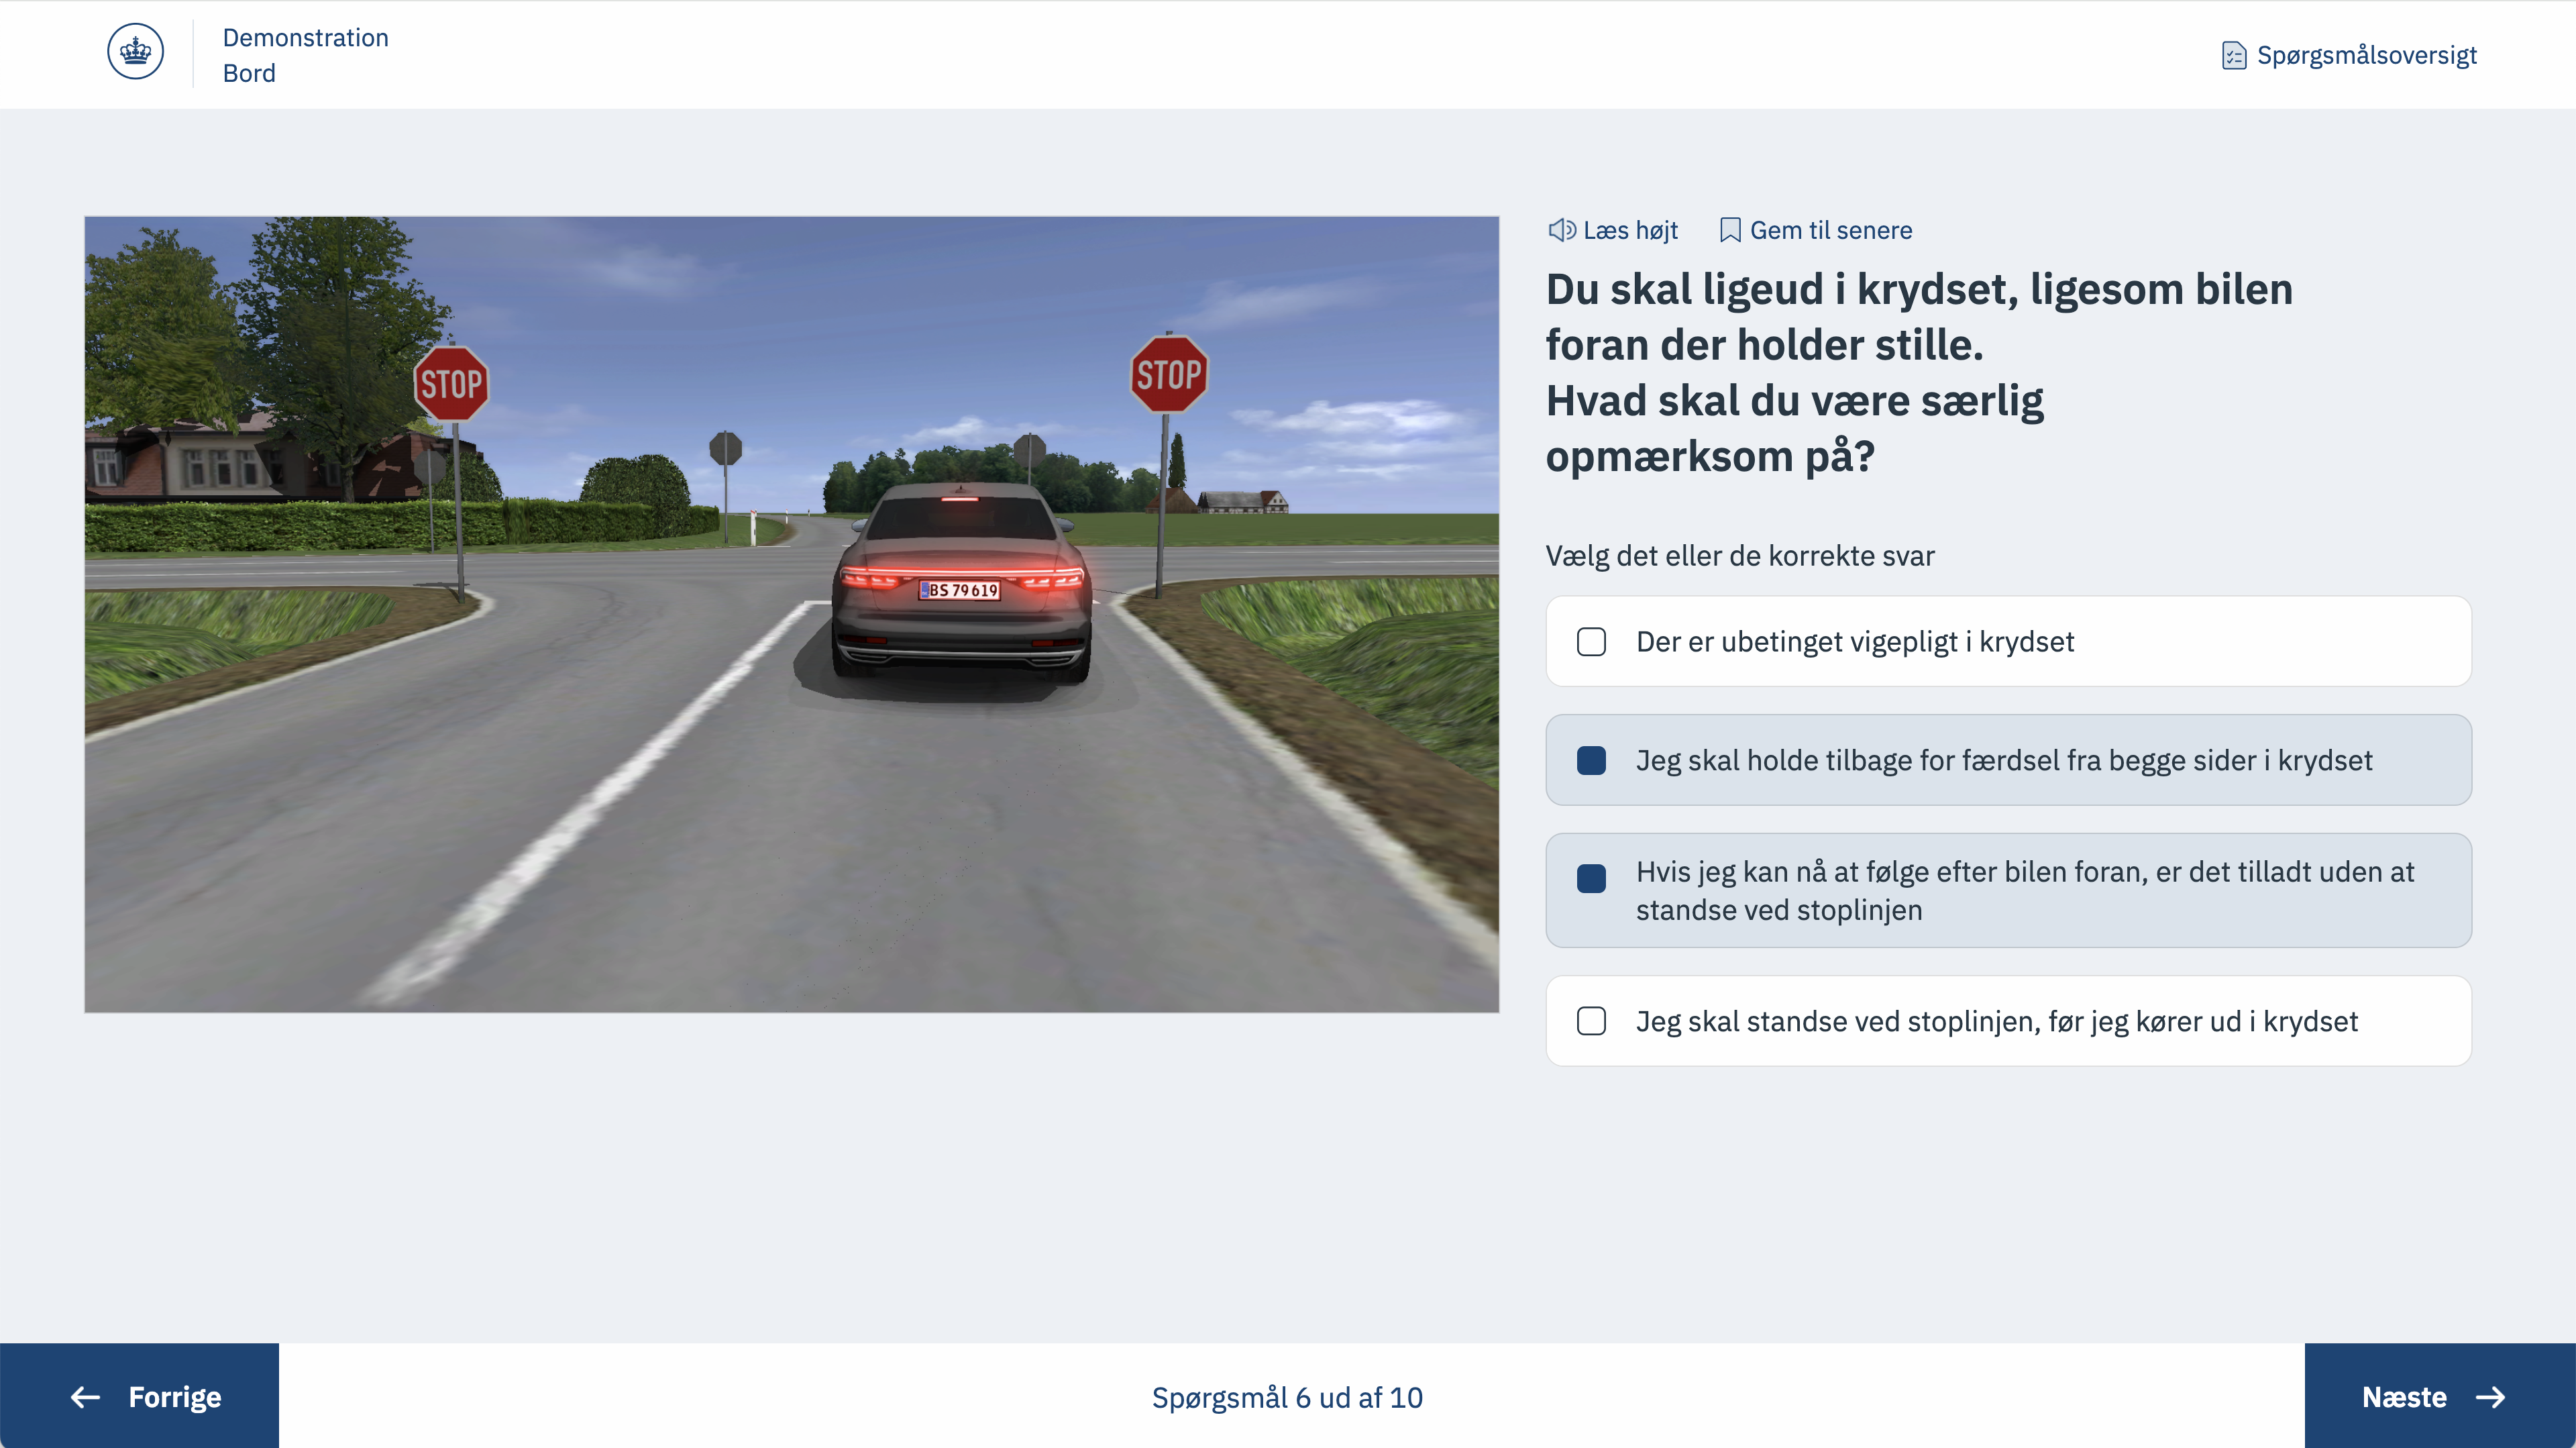The width and height of the screenshot is (2576, 1448).
Task: Go to next question with Næste
Action: tap(2440, 1396)
